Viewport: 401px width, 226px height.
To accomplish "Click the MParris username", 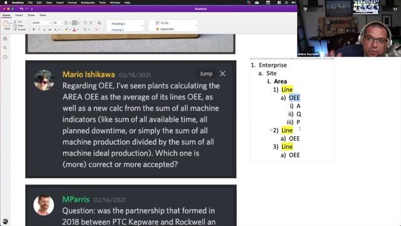I will click(76, 200).
